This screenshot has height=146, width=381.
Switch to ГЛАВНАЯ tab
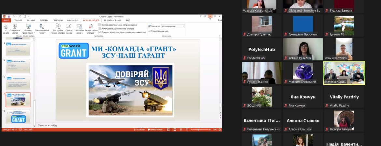(x=18, y=20)
